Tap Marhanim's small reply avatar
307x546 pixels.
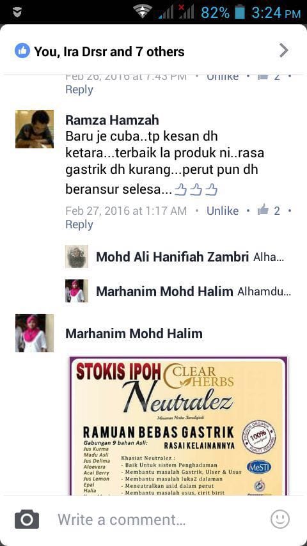(77, 291)
